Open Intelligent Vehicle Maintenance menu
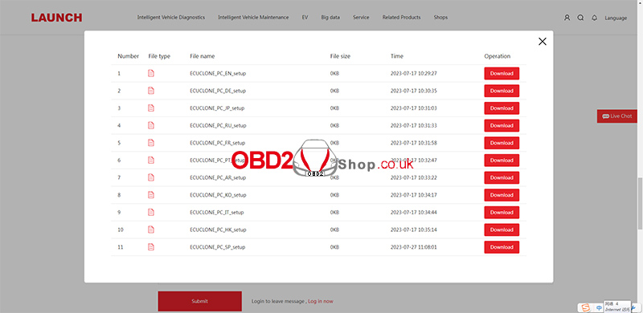This screenshot has width=643, height=313. 253,18
